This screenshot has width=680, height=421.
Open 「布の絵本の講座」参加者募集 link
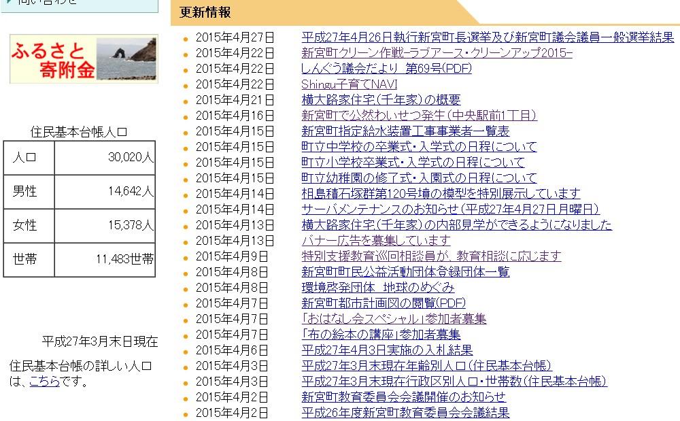[x=381, y=334]
